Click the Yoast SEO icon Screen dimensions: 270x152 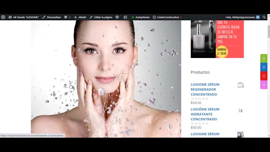(125, 17)
